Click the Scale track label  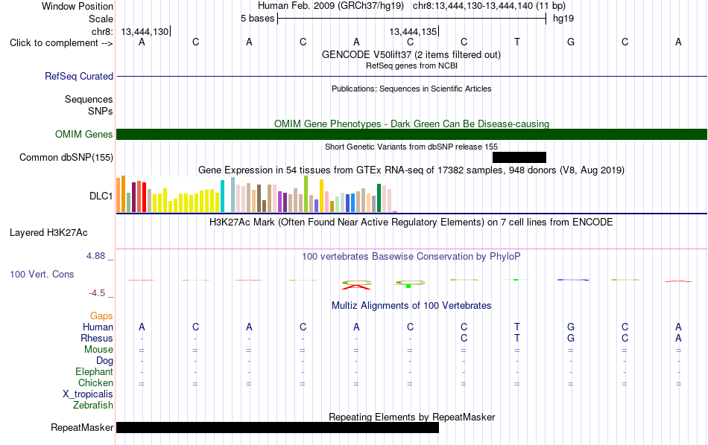click(x=101, y=19)
